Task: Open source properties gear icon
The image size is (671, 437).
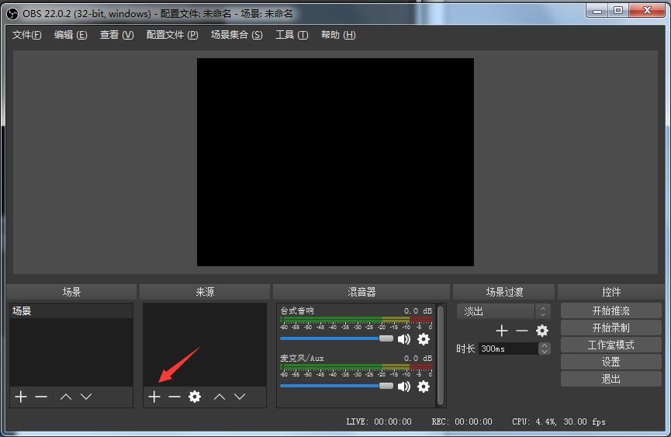Action: (195, 397)
